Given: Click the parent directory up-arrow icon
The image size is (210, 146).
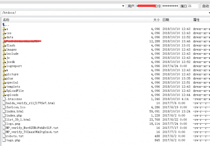Looking at the screenshot, I should click(4, 25).
